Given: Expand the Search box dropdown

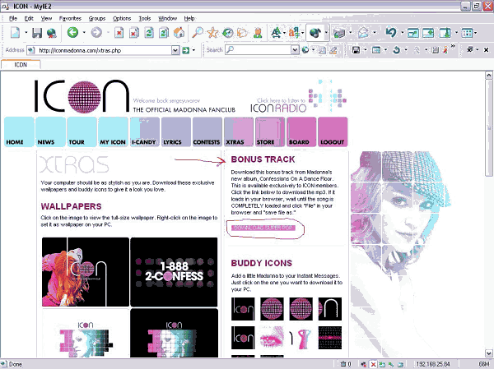Looking at the screenshot, I should pyautogui.click(x=295, y=50).
